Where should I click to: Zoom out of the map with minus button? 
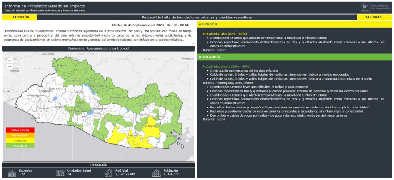coord(10,67)
